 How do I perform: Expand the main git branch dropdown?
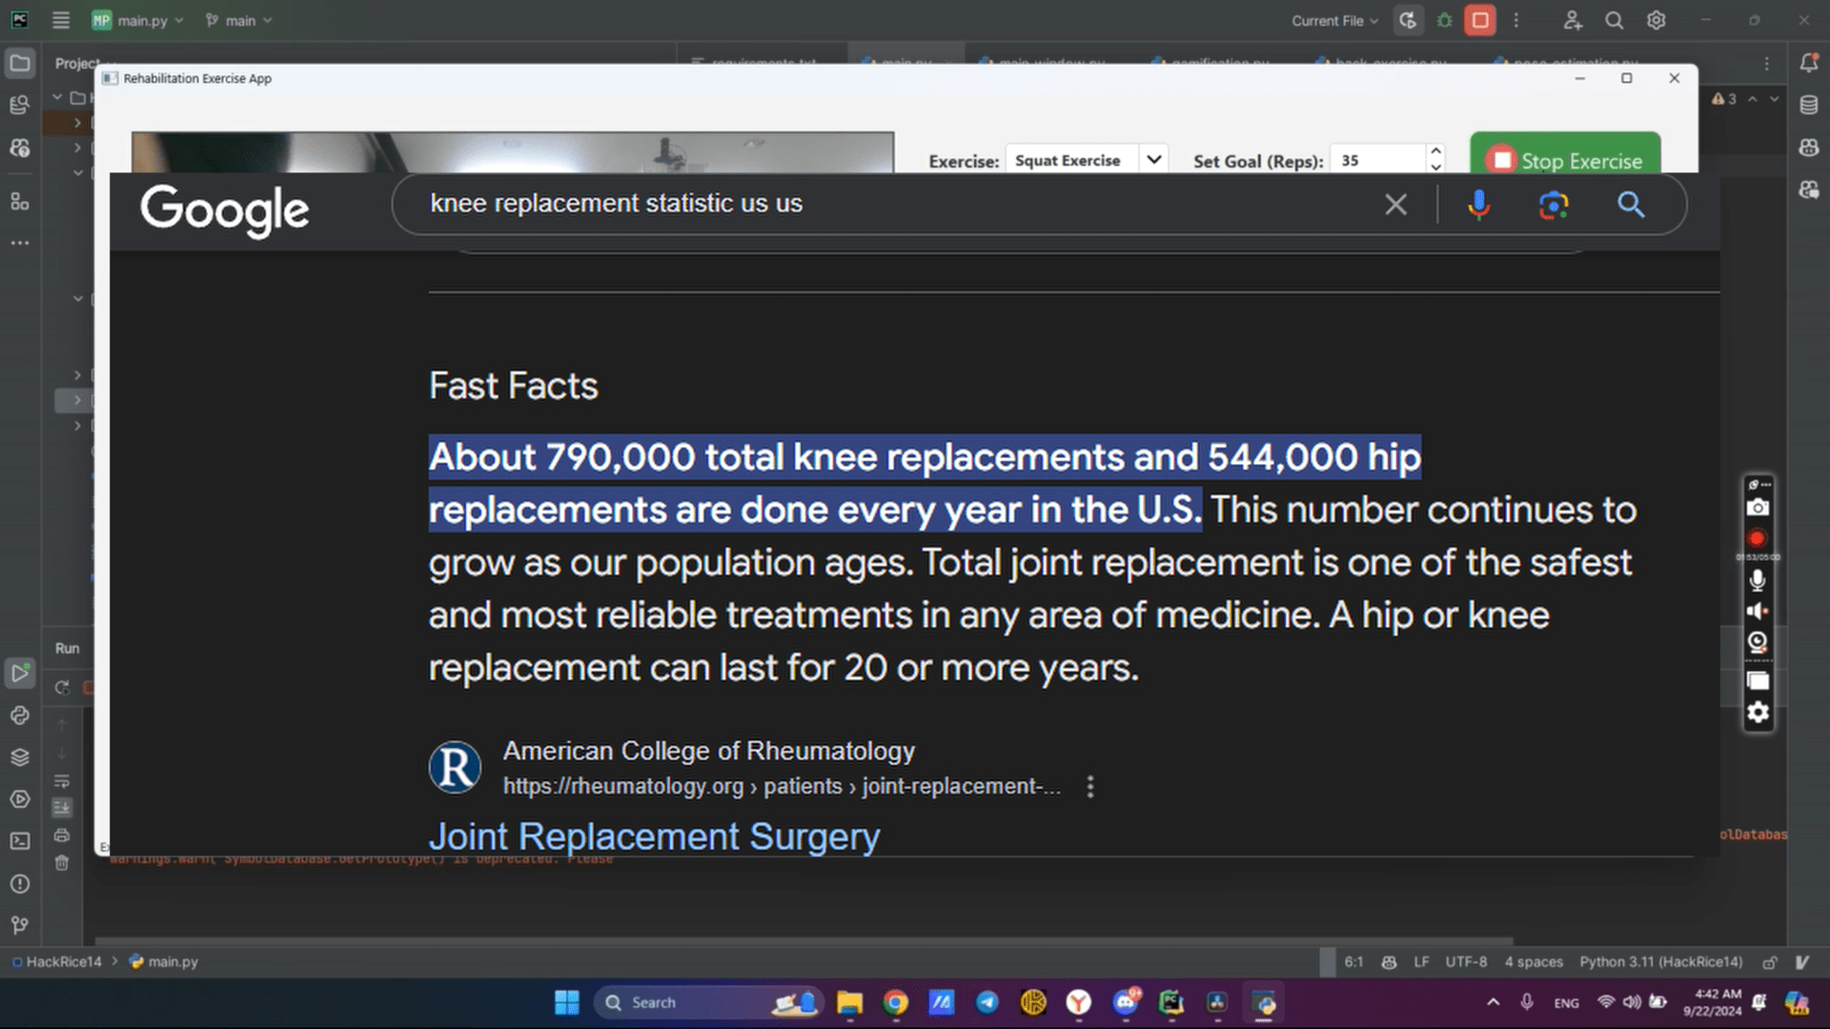(239, 20)
